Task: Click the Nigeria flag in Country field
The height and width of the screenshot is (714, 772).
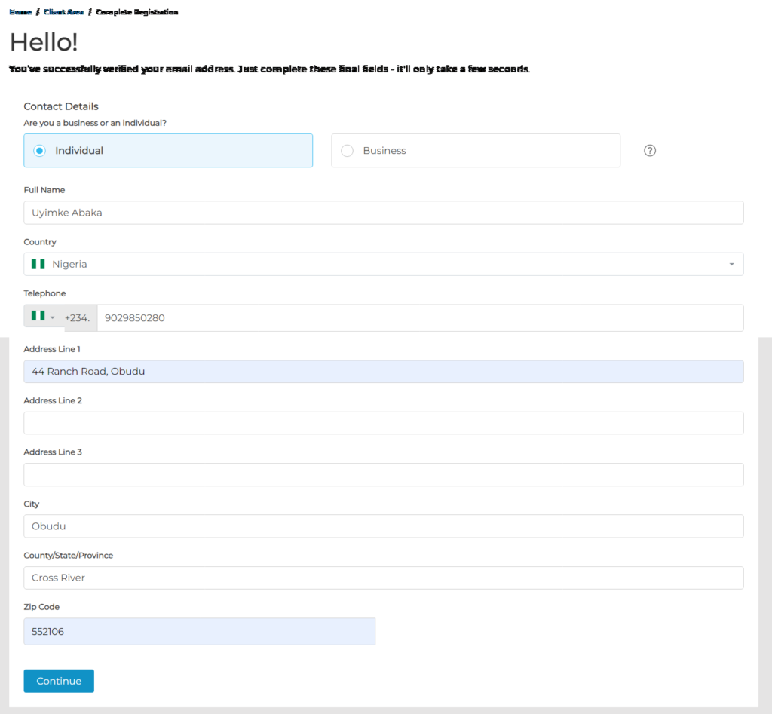Action: click(x=38, y=265)
